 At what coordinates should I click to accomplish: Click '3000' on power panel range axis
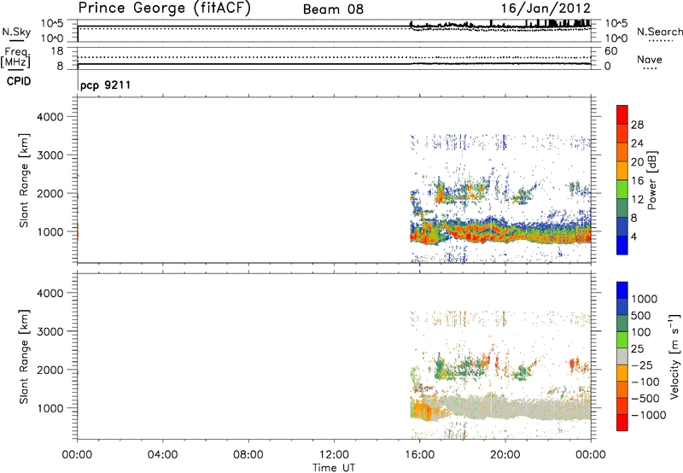[x=50, y=155]
